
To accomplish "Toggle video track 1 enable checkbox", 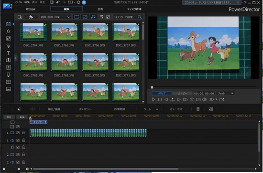I will [18, 133].
